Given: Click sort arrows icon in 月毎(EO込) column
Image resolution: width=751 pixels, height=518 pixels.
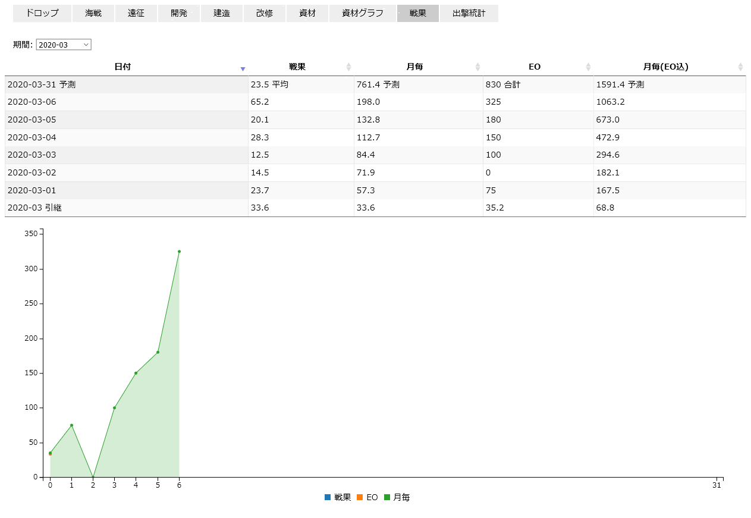Looking at the screenshot, I should pos(740,67).
